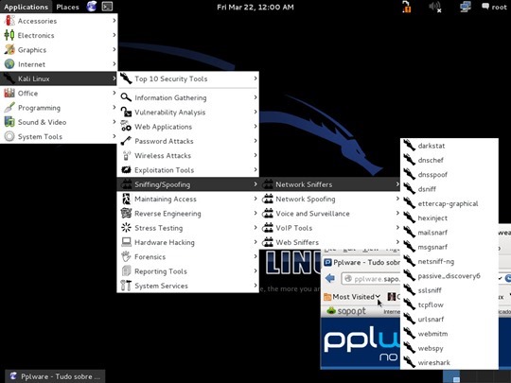The width and height of the screenshot is (511, 383).
Task: Click the System Services tools icon
Action: (126, 286)
